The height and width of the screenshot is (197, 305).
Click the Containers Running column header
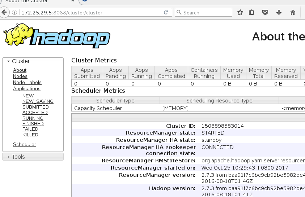(x=204, y=73)
